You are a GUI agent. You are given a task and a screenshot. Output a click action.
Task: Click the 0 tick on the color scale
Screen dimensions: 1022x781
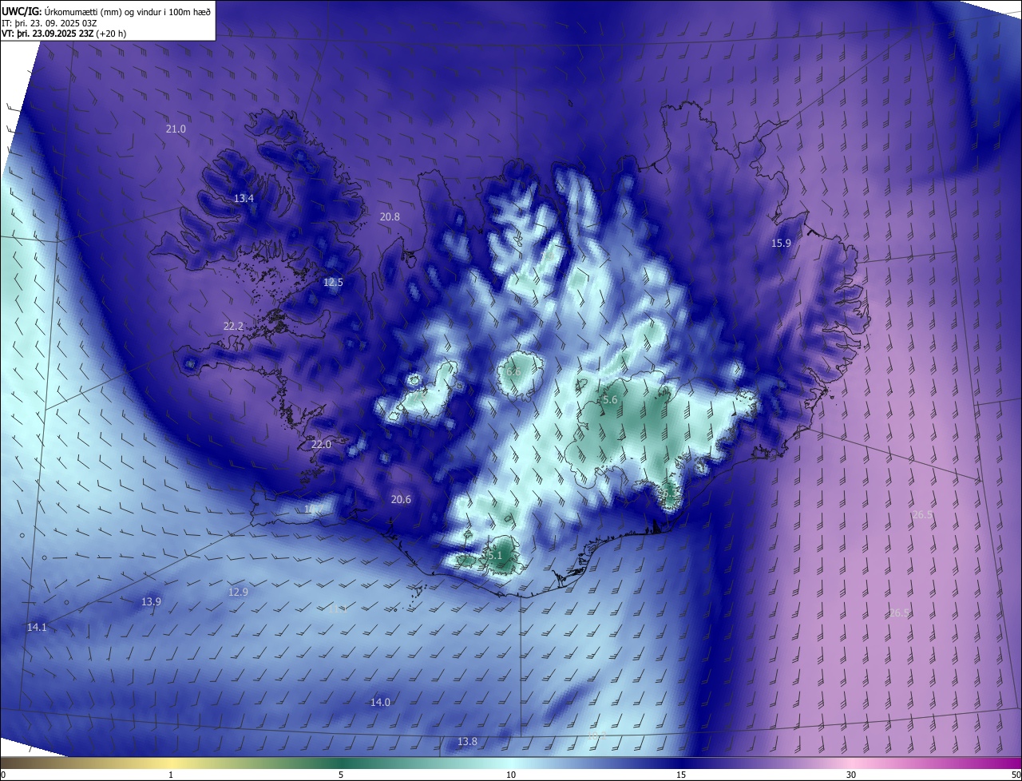pos(3,775)
